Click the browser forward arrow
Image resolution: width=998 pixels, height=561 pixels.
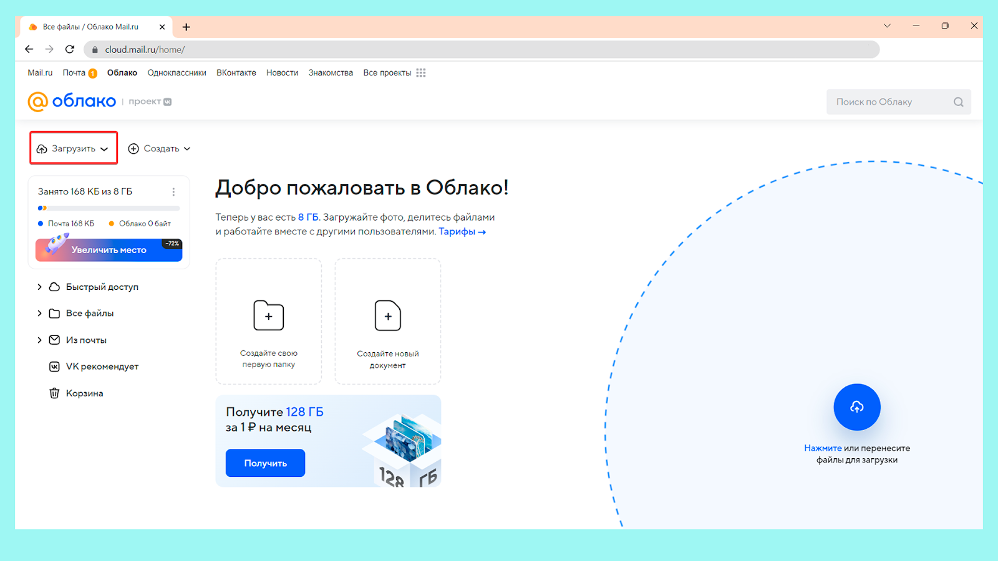click(49, 49)
